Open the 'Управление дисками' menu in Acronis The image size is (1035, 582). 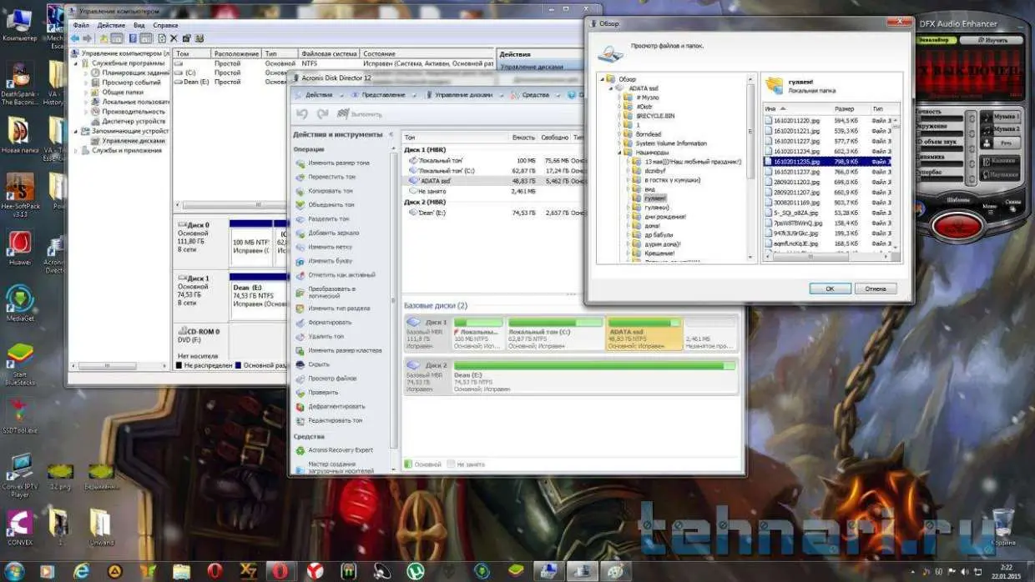click(463, 95)
